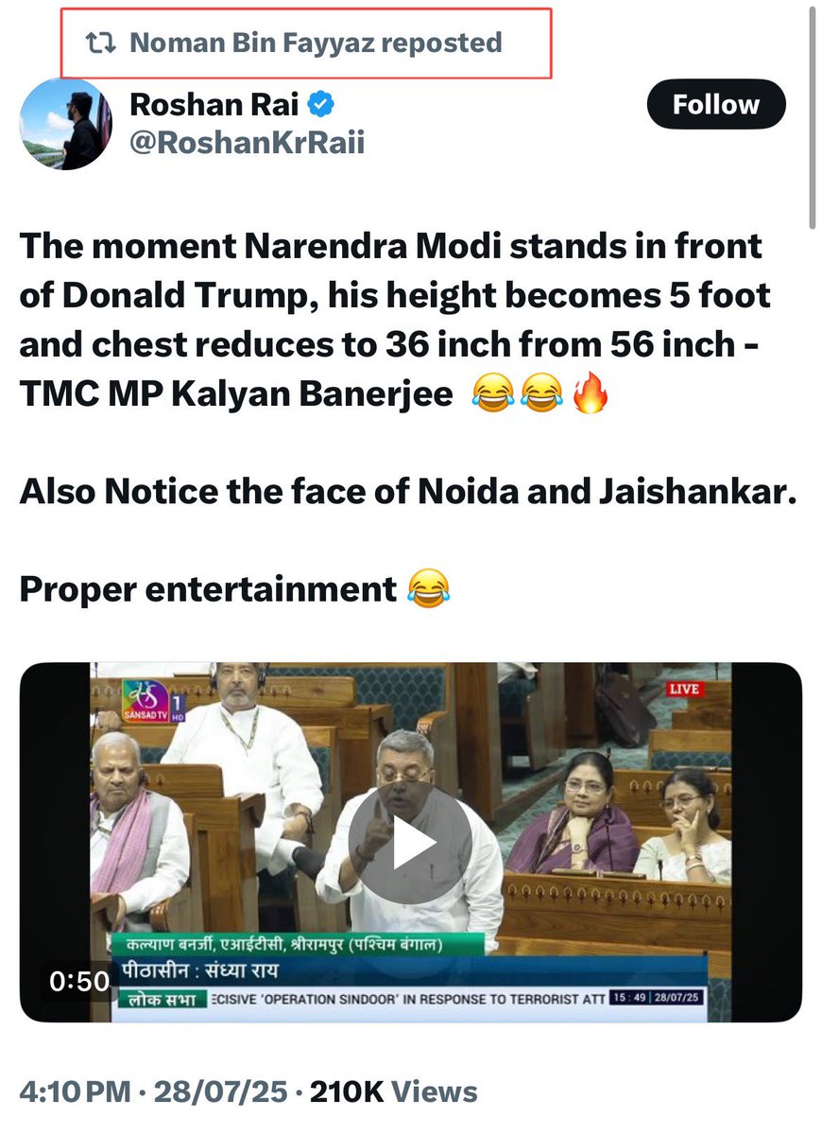This screenshot has width=822, height=1135.
Task: Click the 0:50 video duration label
Action: (79, 981)
